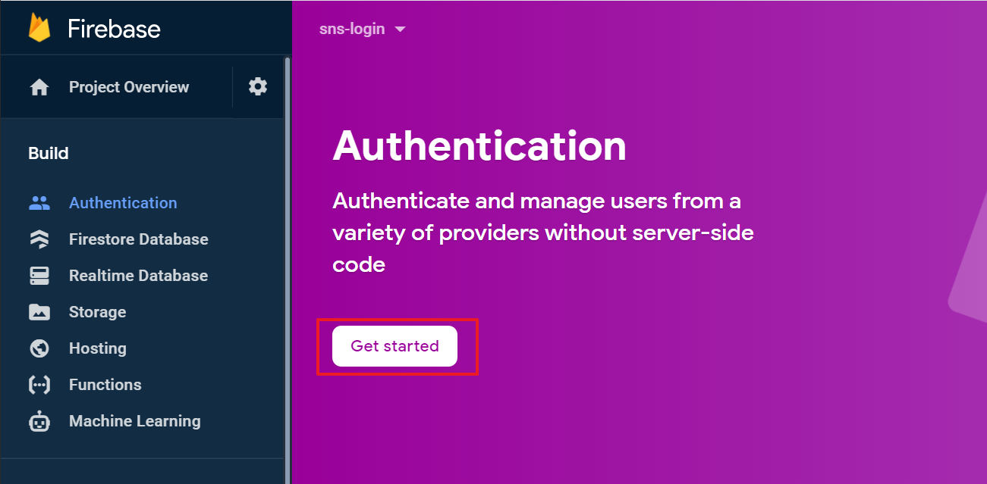Click the Machine Learning robot icon

39,421
